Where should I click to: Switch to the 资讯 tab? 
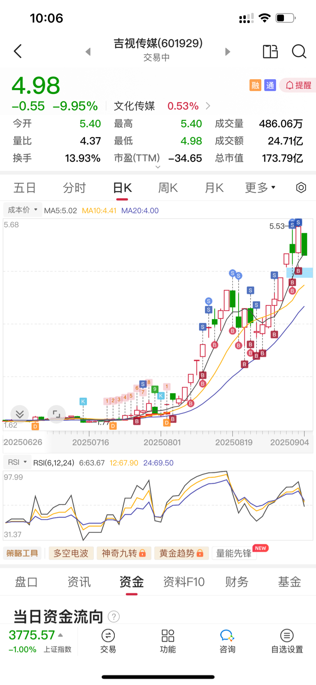point(79,582)
